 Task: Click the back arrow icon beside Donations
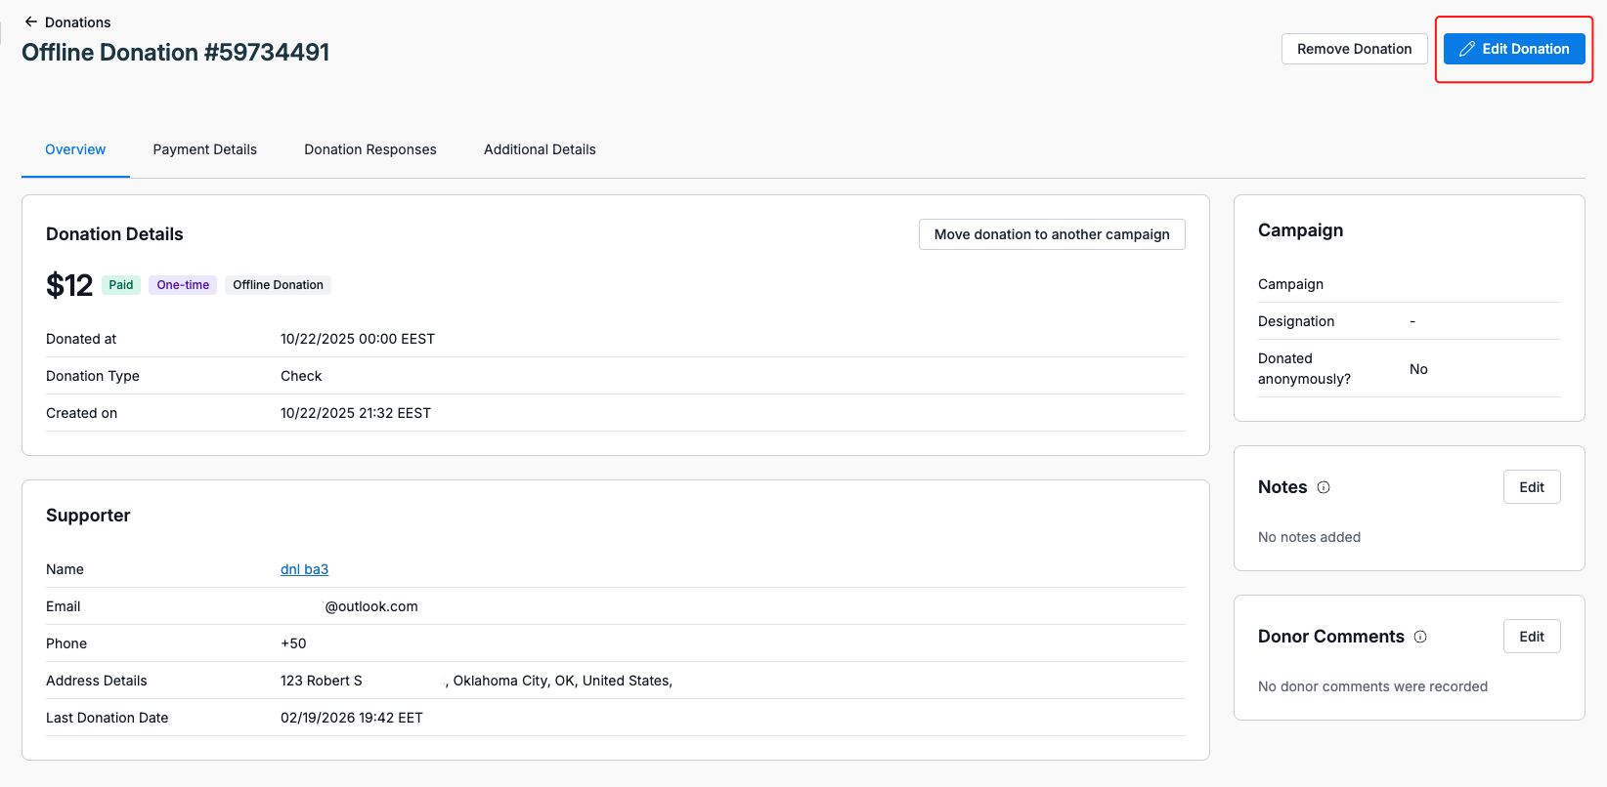(x=31, y=21)
